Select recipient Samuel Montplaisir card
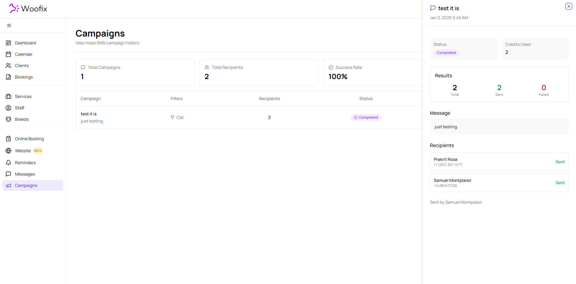576x284 pixels. coord(499,183)
